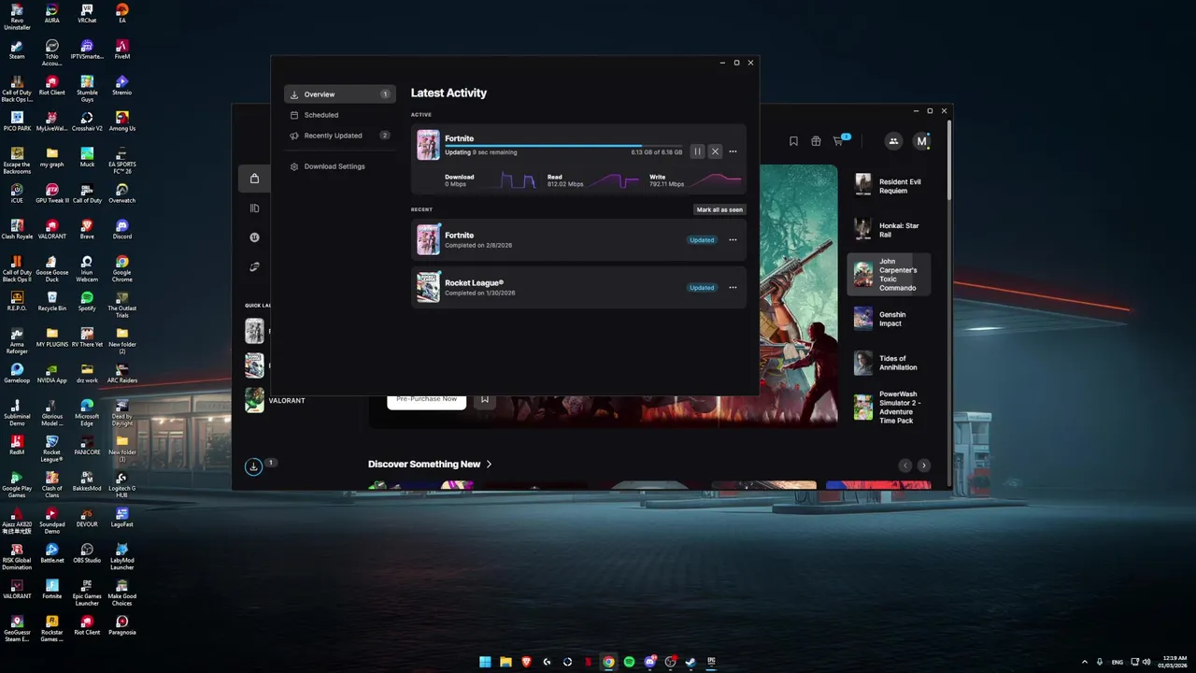The width and height of the screenshot is (1196, 673).
Task: Open Discord desktop shortcut
Action: (121, 229)
